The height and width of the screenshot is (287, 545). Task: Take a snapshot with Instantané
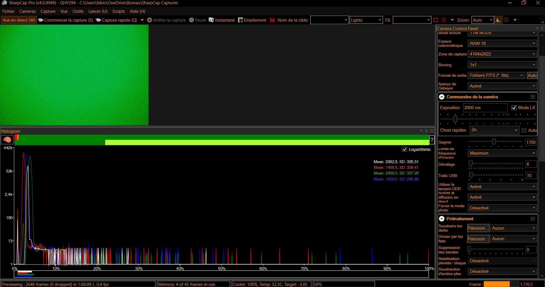point(222,20)
